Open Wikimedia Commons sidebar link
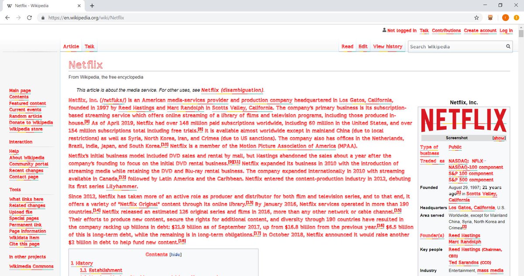 (31, 266)
